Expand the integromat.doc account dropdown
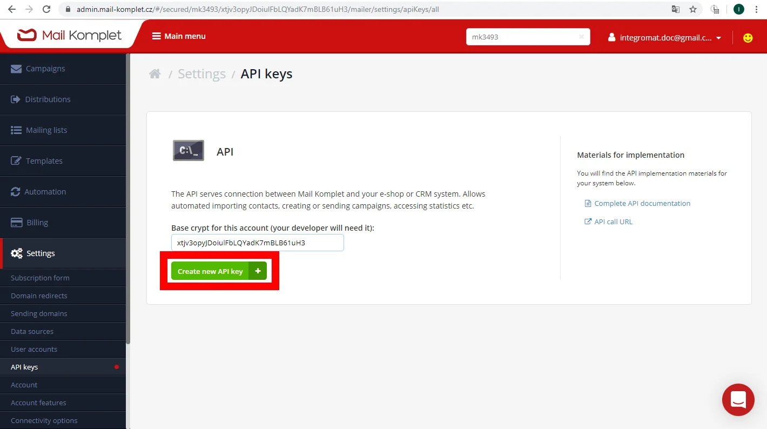Image resolution: width=767 pixels, height=429 pixels. (718, 38)
